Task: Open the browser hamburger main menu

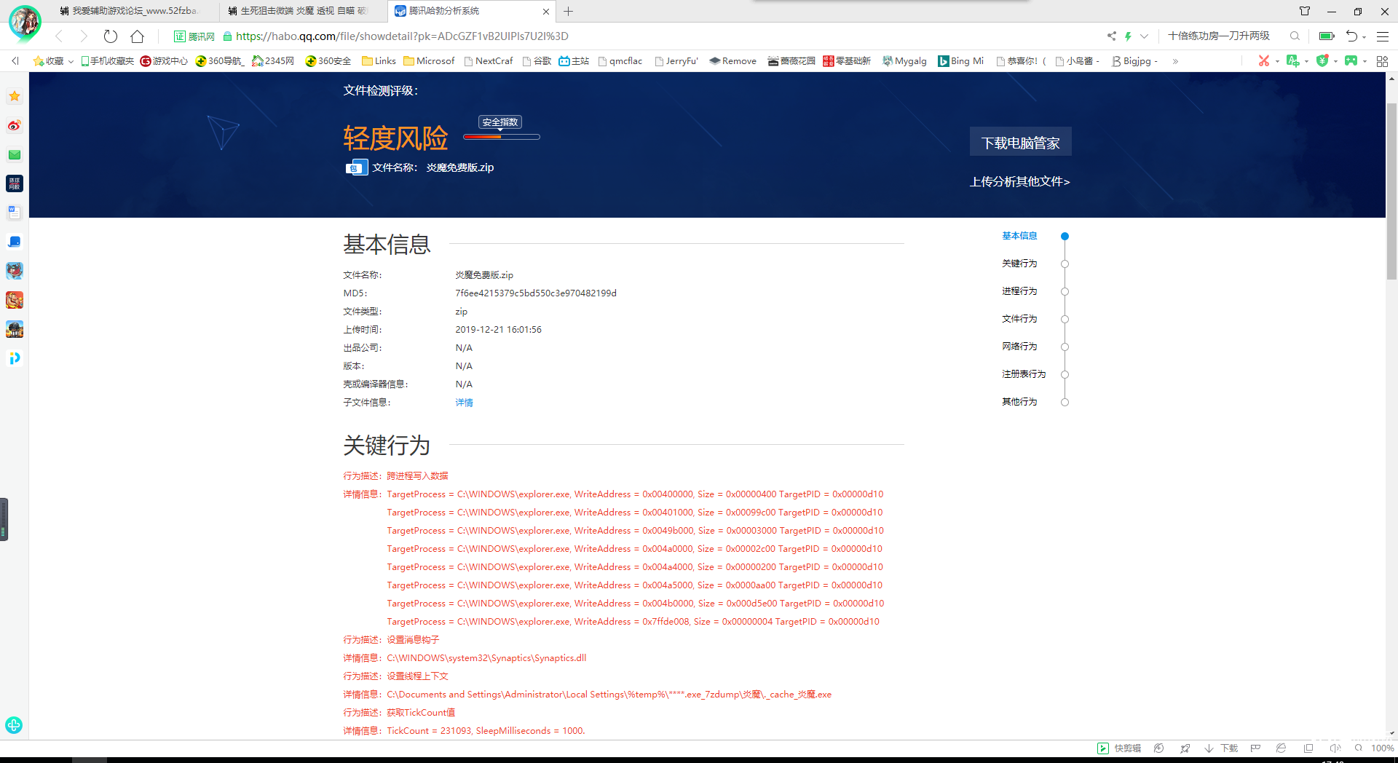Action: point(1383,36)
